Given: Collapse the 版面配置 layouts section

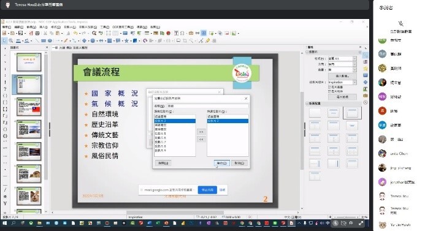Looking at the screenshot, I should (x=307, y=104).
